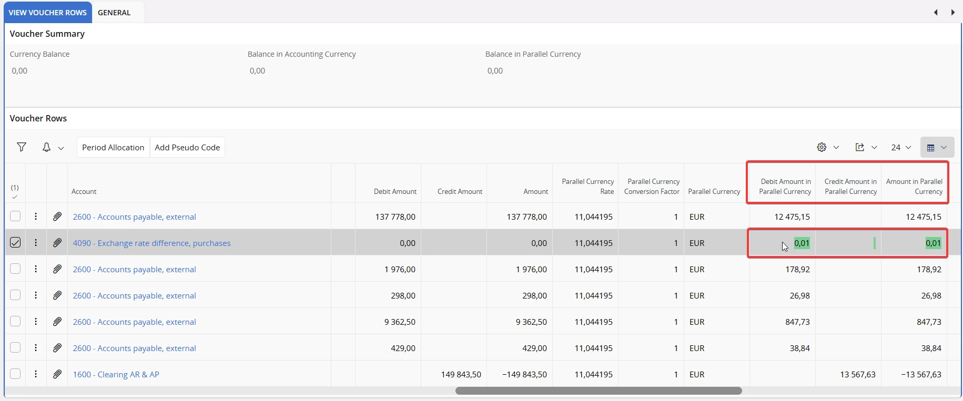Click the Add Pseudo Code button

[187, 147]
